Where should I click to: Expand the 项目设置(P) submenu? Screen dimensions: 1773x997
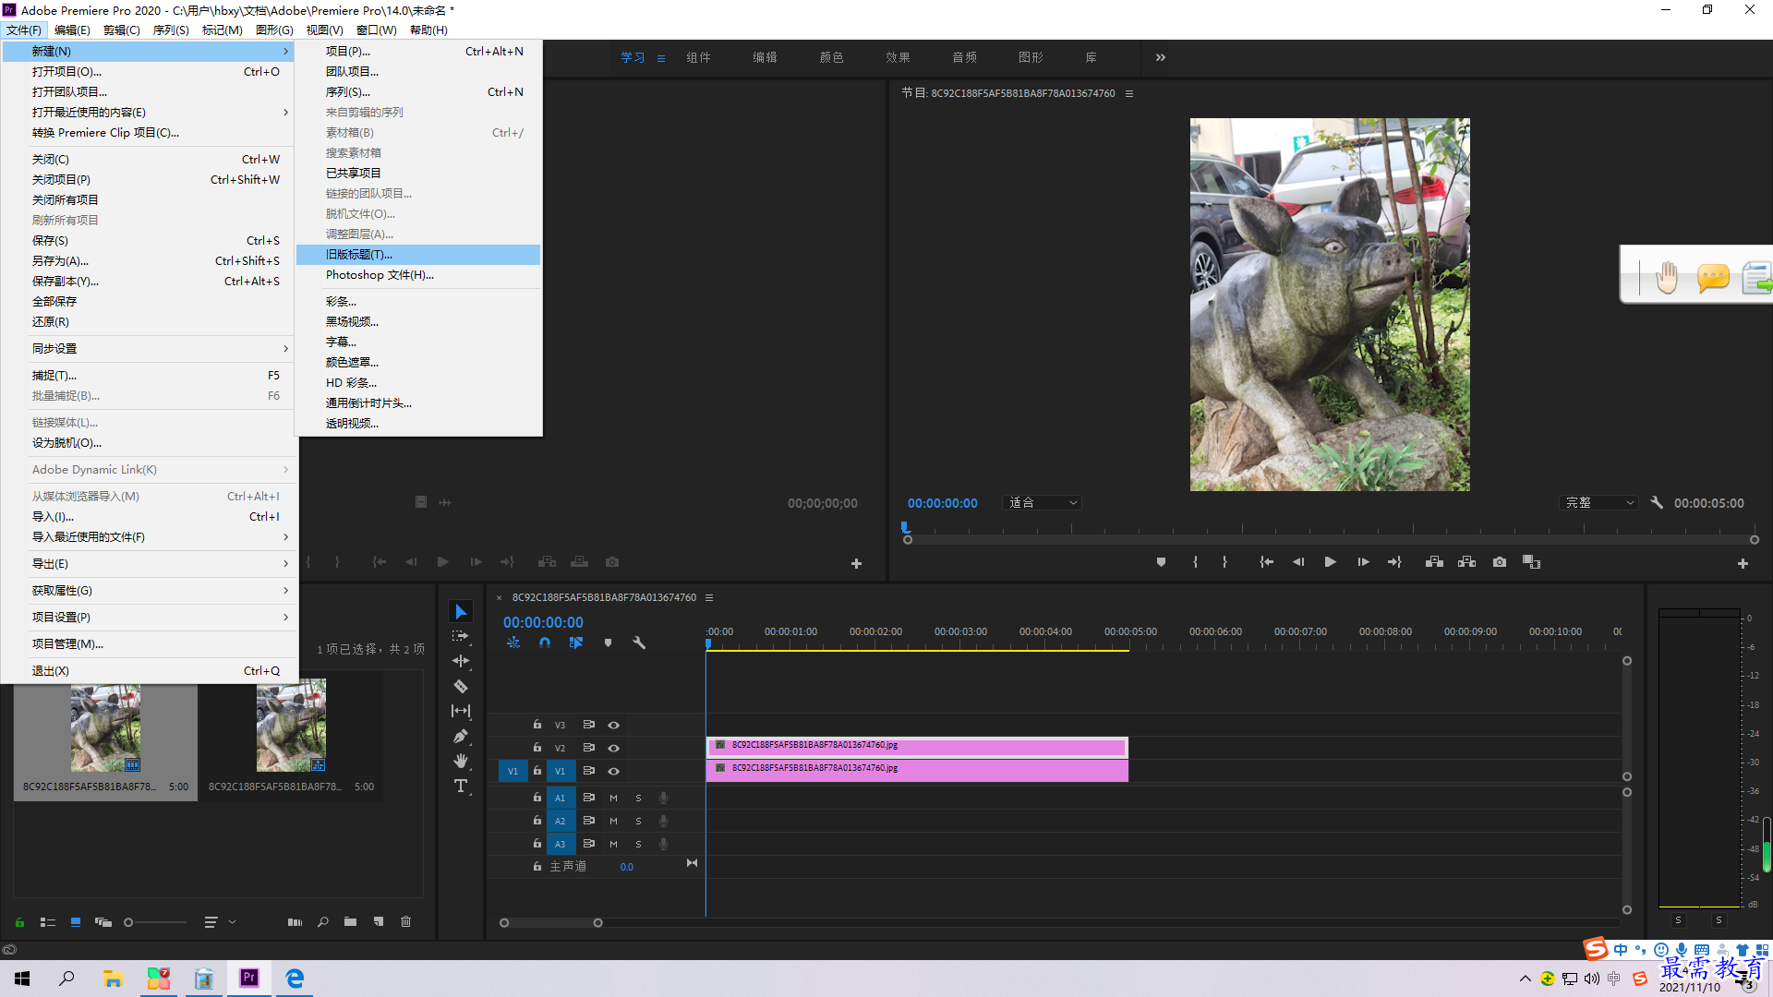pos(150,617)
